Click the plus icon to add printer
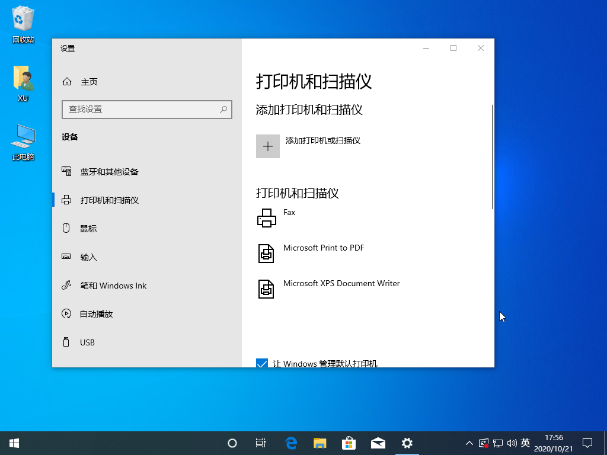The image size is (607, 455). click(x=267, y=146)
